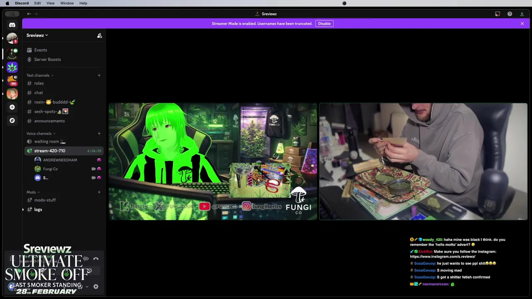This screenshot has width=532, height=299.
Task: Click the instagram.com/s.reviewz link in chat
Action: (443, 257)
